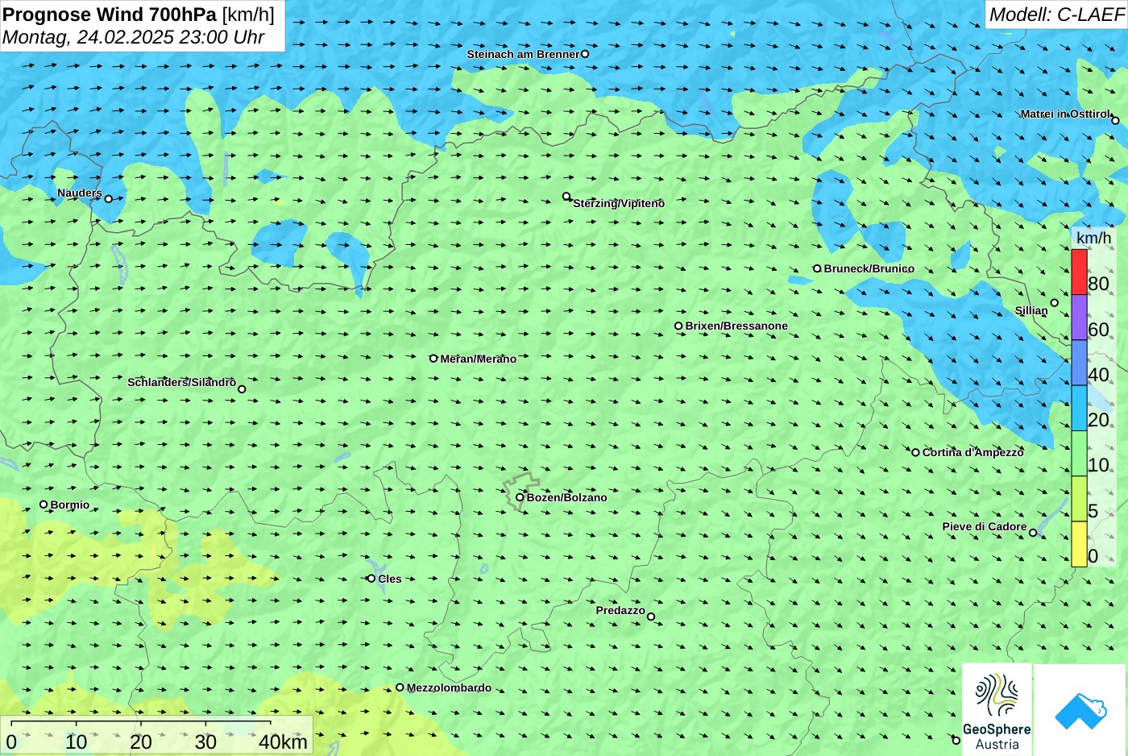Image resolution: width=1128 pixels, height=756 pixels.
Task: Select the 'Cortina d'Ampezzo' city label
Action: (x=973, y=452)
